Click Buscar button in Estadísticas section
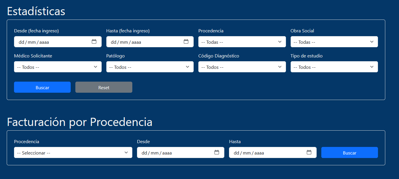 click(42, 87)
